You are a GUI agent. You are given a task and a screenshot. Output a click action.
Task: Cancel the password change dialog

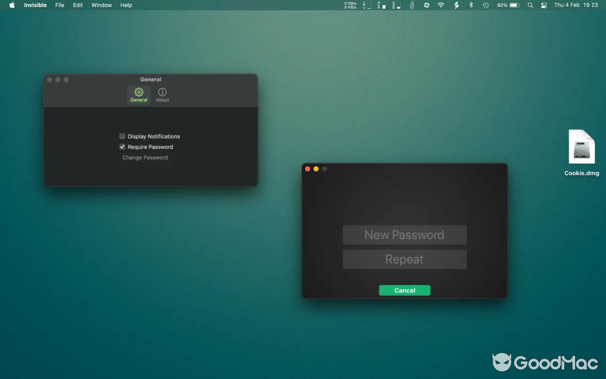pyautogui.click(x=404, y=290)
